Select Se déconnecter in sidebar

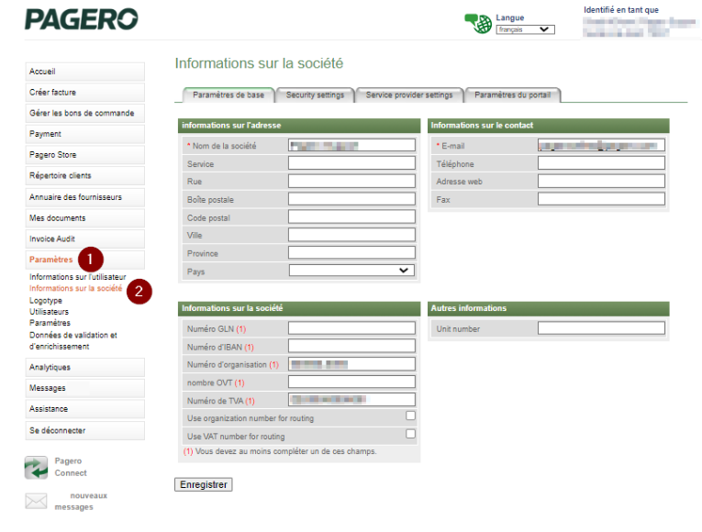pos(84,430)
